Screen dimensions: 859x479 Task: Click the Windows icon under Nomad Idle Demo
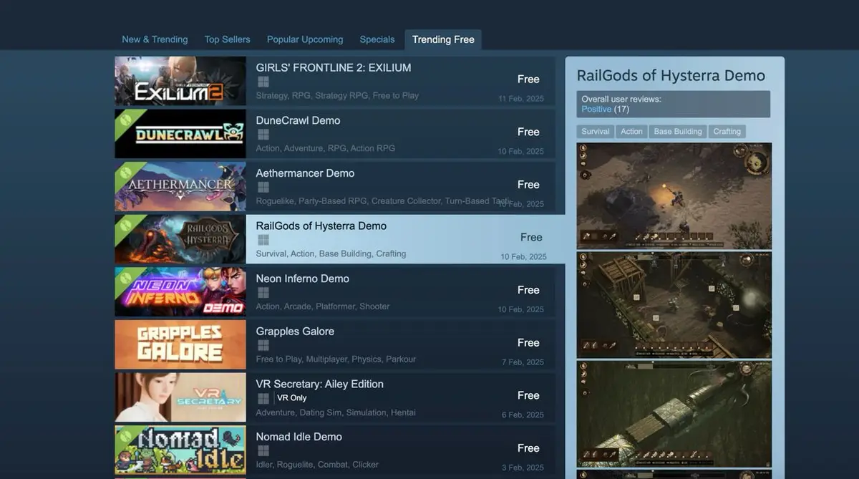(x=263, y=450)
